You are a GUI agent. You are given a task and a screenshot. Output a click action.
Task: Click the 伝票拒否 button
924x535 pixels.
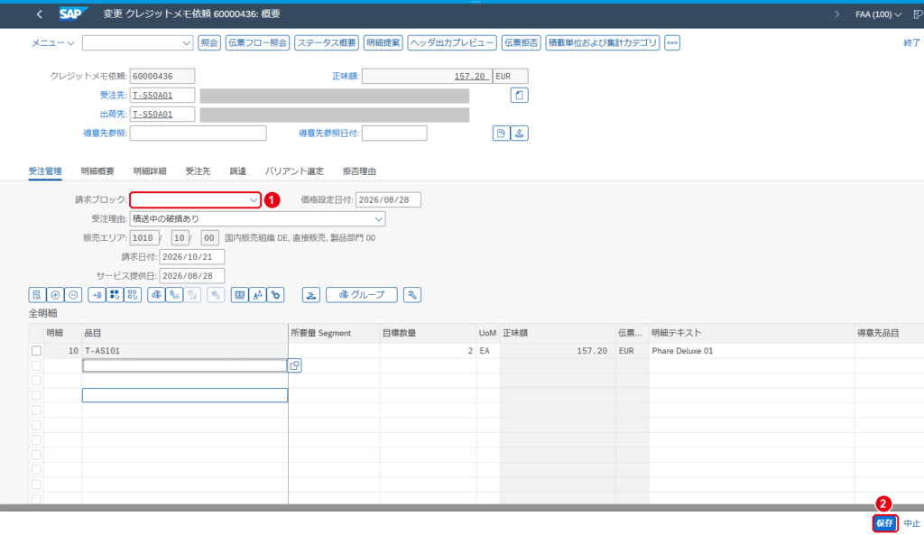pyautogui.click(x=522, y=43)
